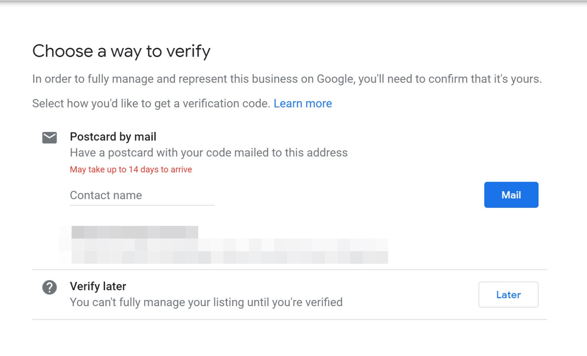Image resolution: width=587 pixels, height=356 pixels.
Task: Click the Verify later description text
Action: tap(206, 302)
